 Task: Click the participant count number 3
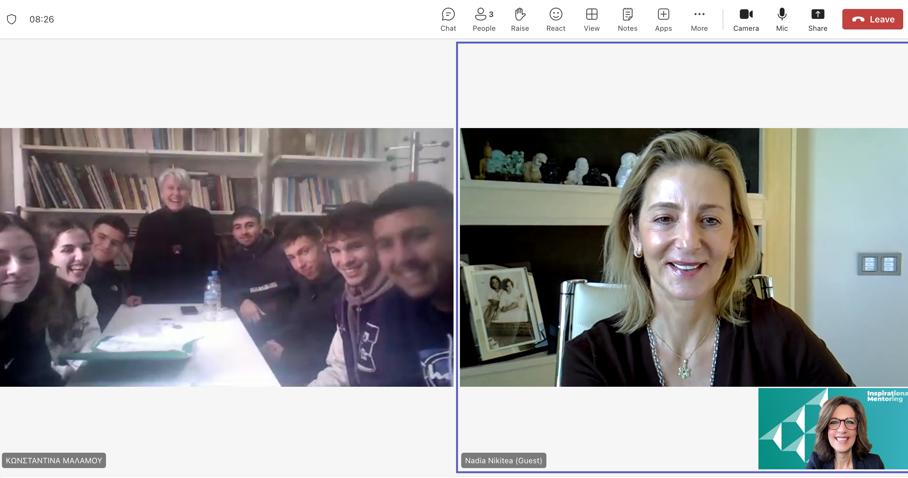click(x=491, y=14)
